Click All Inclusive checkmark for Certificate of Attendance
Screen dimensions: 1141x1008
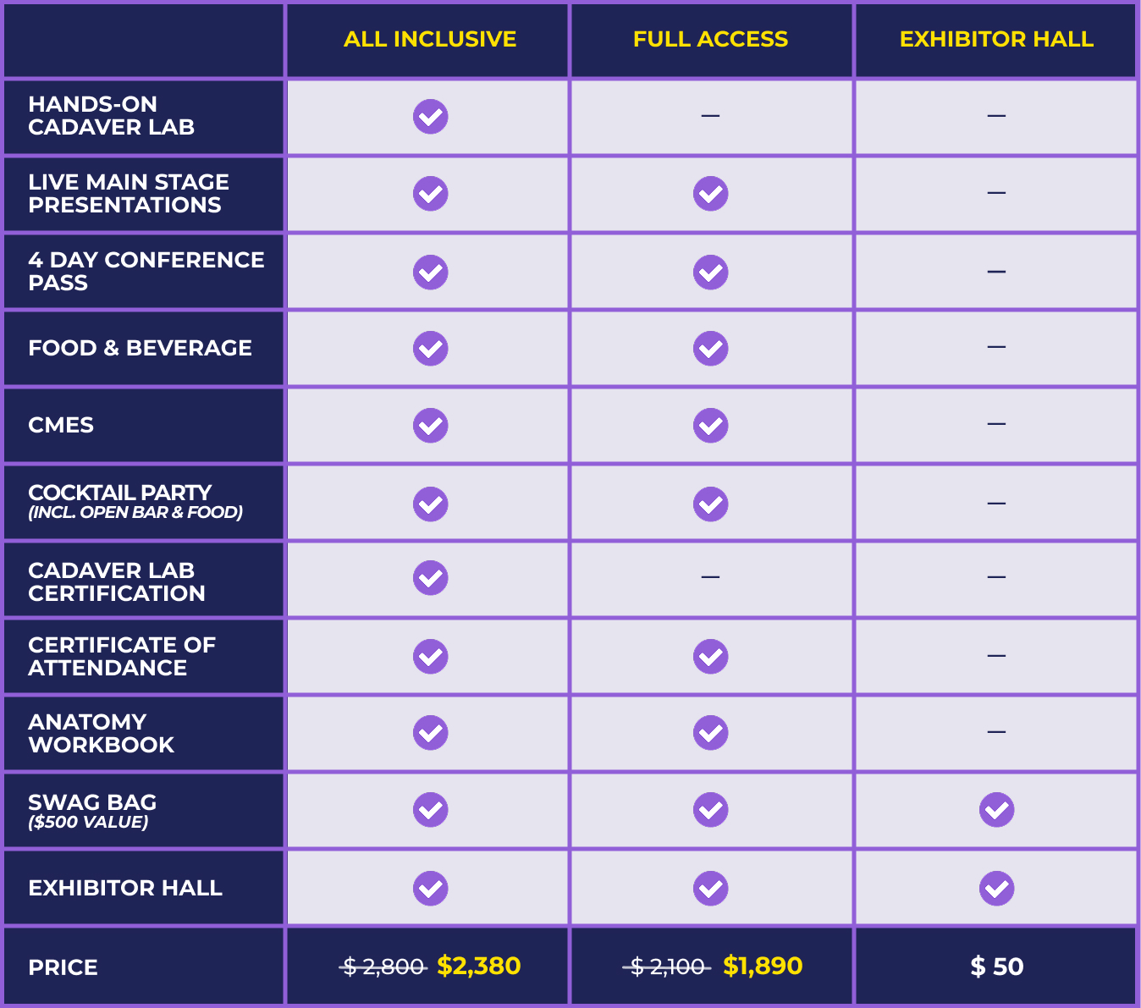(431, 657)
